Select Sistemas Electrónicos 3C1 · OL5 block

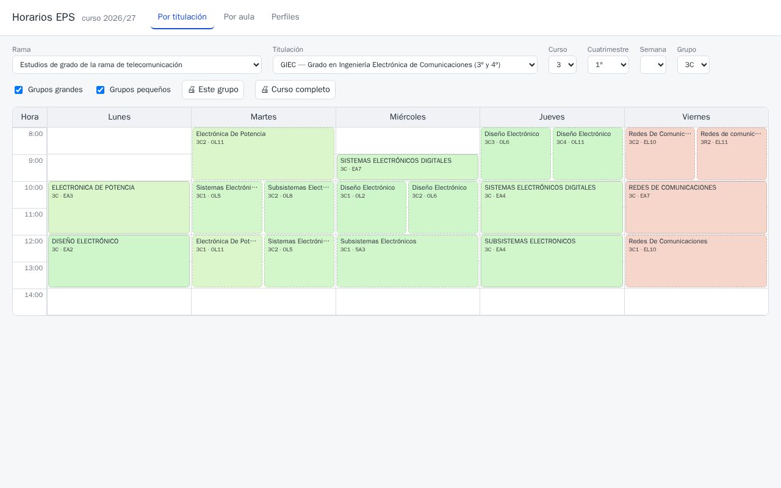coord(227,207)
